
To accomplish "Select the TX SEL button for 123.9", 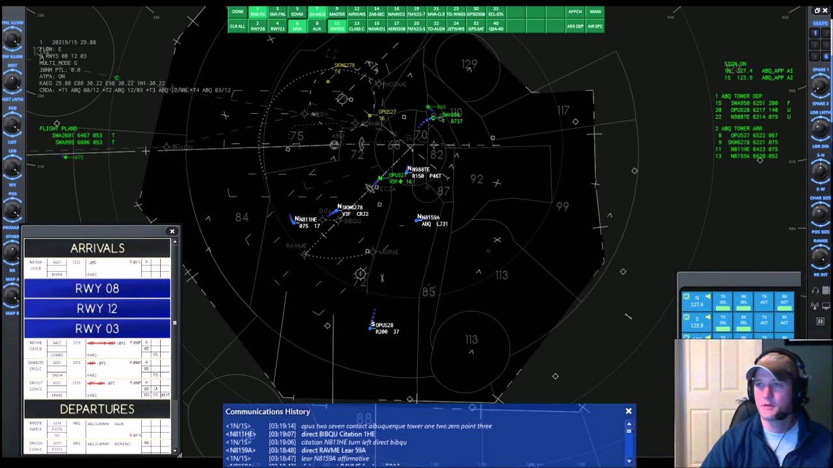I will 722,322.
